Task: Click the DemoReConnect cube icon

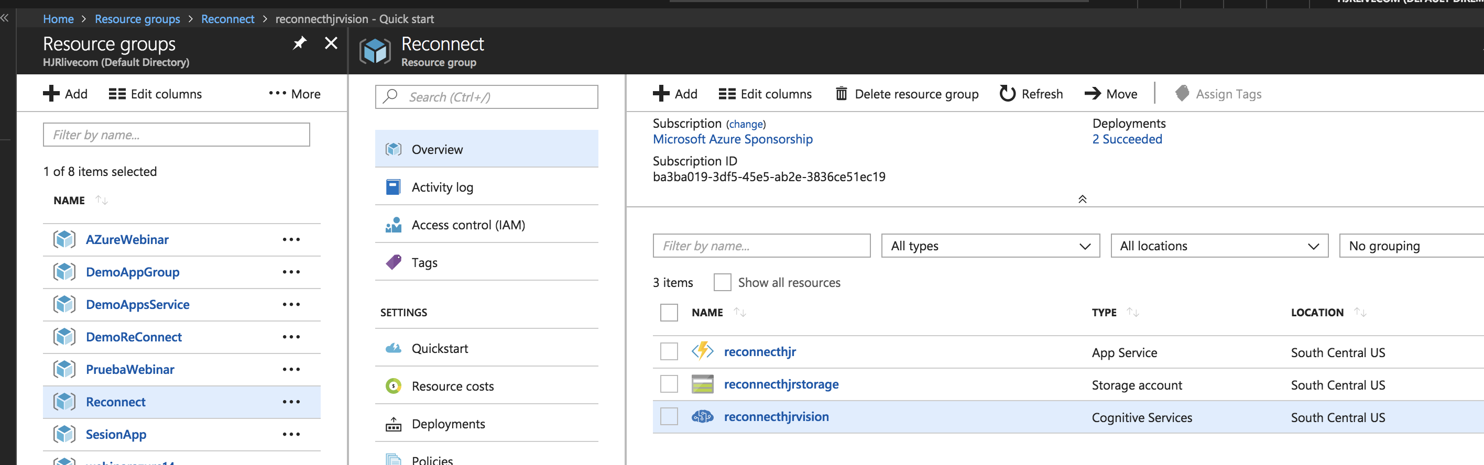Action: (x=64, y=337)
